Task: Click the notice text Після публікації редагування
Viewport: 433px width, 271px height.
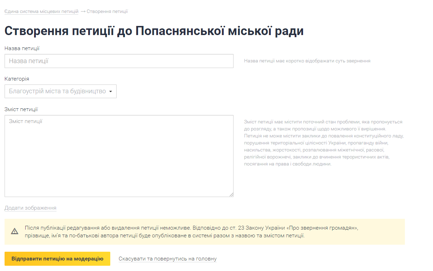Action: 191,232
